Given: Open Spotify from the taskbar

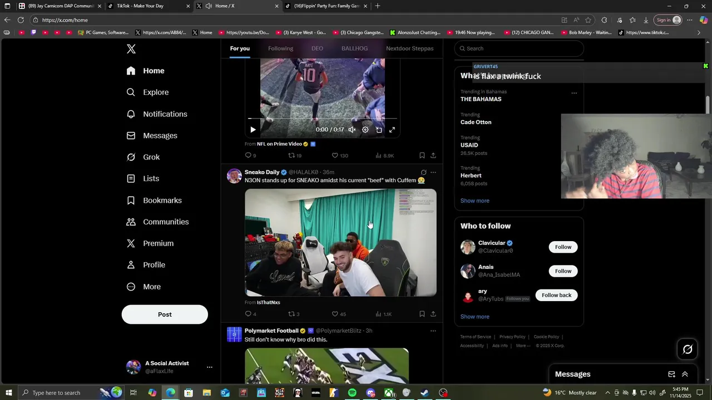Looking at the screenshot, I should click(352, 393).
